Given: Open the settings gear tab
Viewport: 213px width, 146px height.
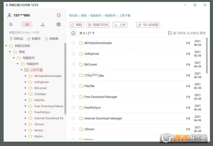Looking at the screenshot, I should [x=59, y=24].
